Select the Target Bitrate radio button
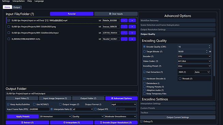223x125 pixels. (144, 52)
